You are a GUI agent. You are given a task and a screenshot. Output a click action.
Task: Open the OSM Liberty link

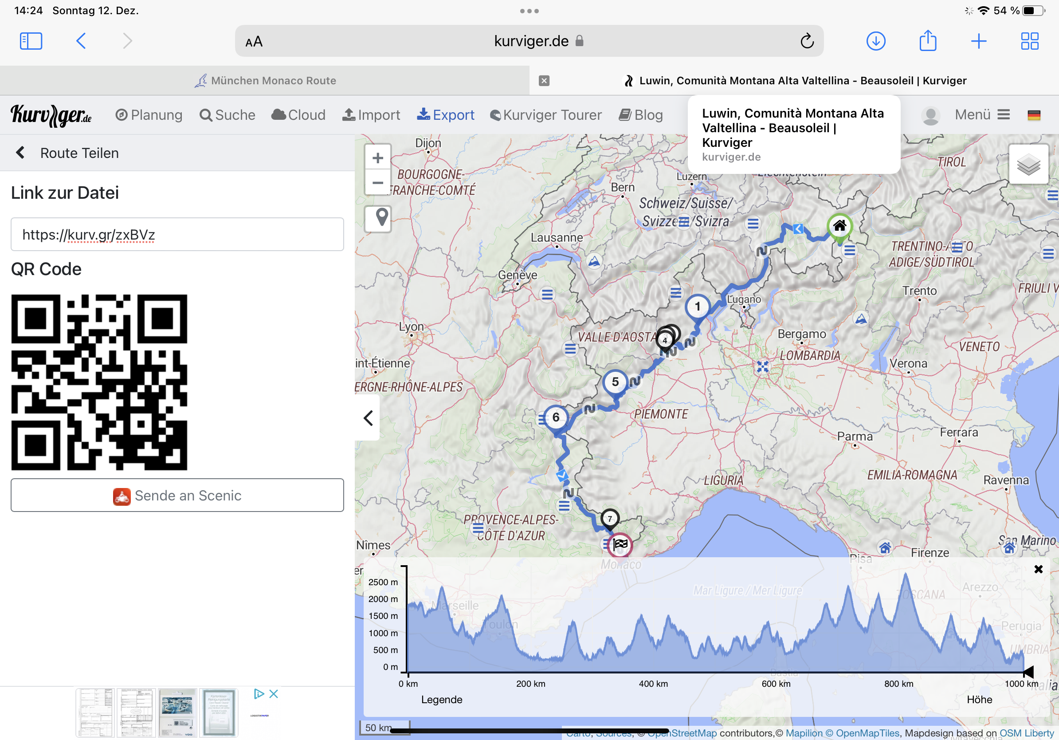point(1026,732)
